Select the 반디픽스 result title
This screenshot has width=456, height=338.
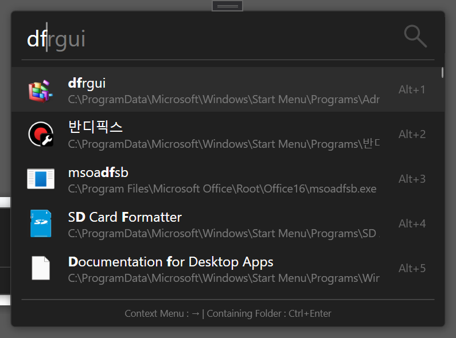[x=95, y=127]
